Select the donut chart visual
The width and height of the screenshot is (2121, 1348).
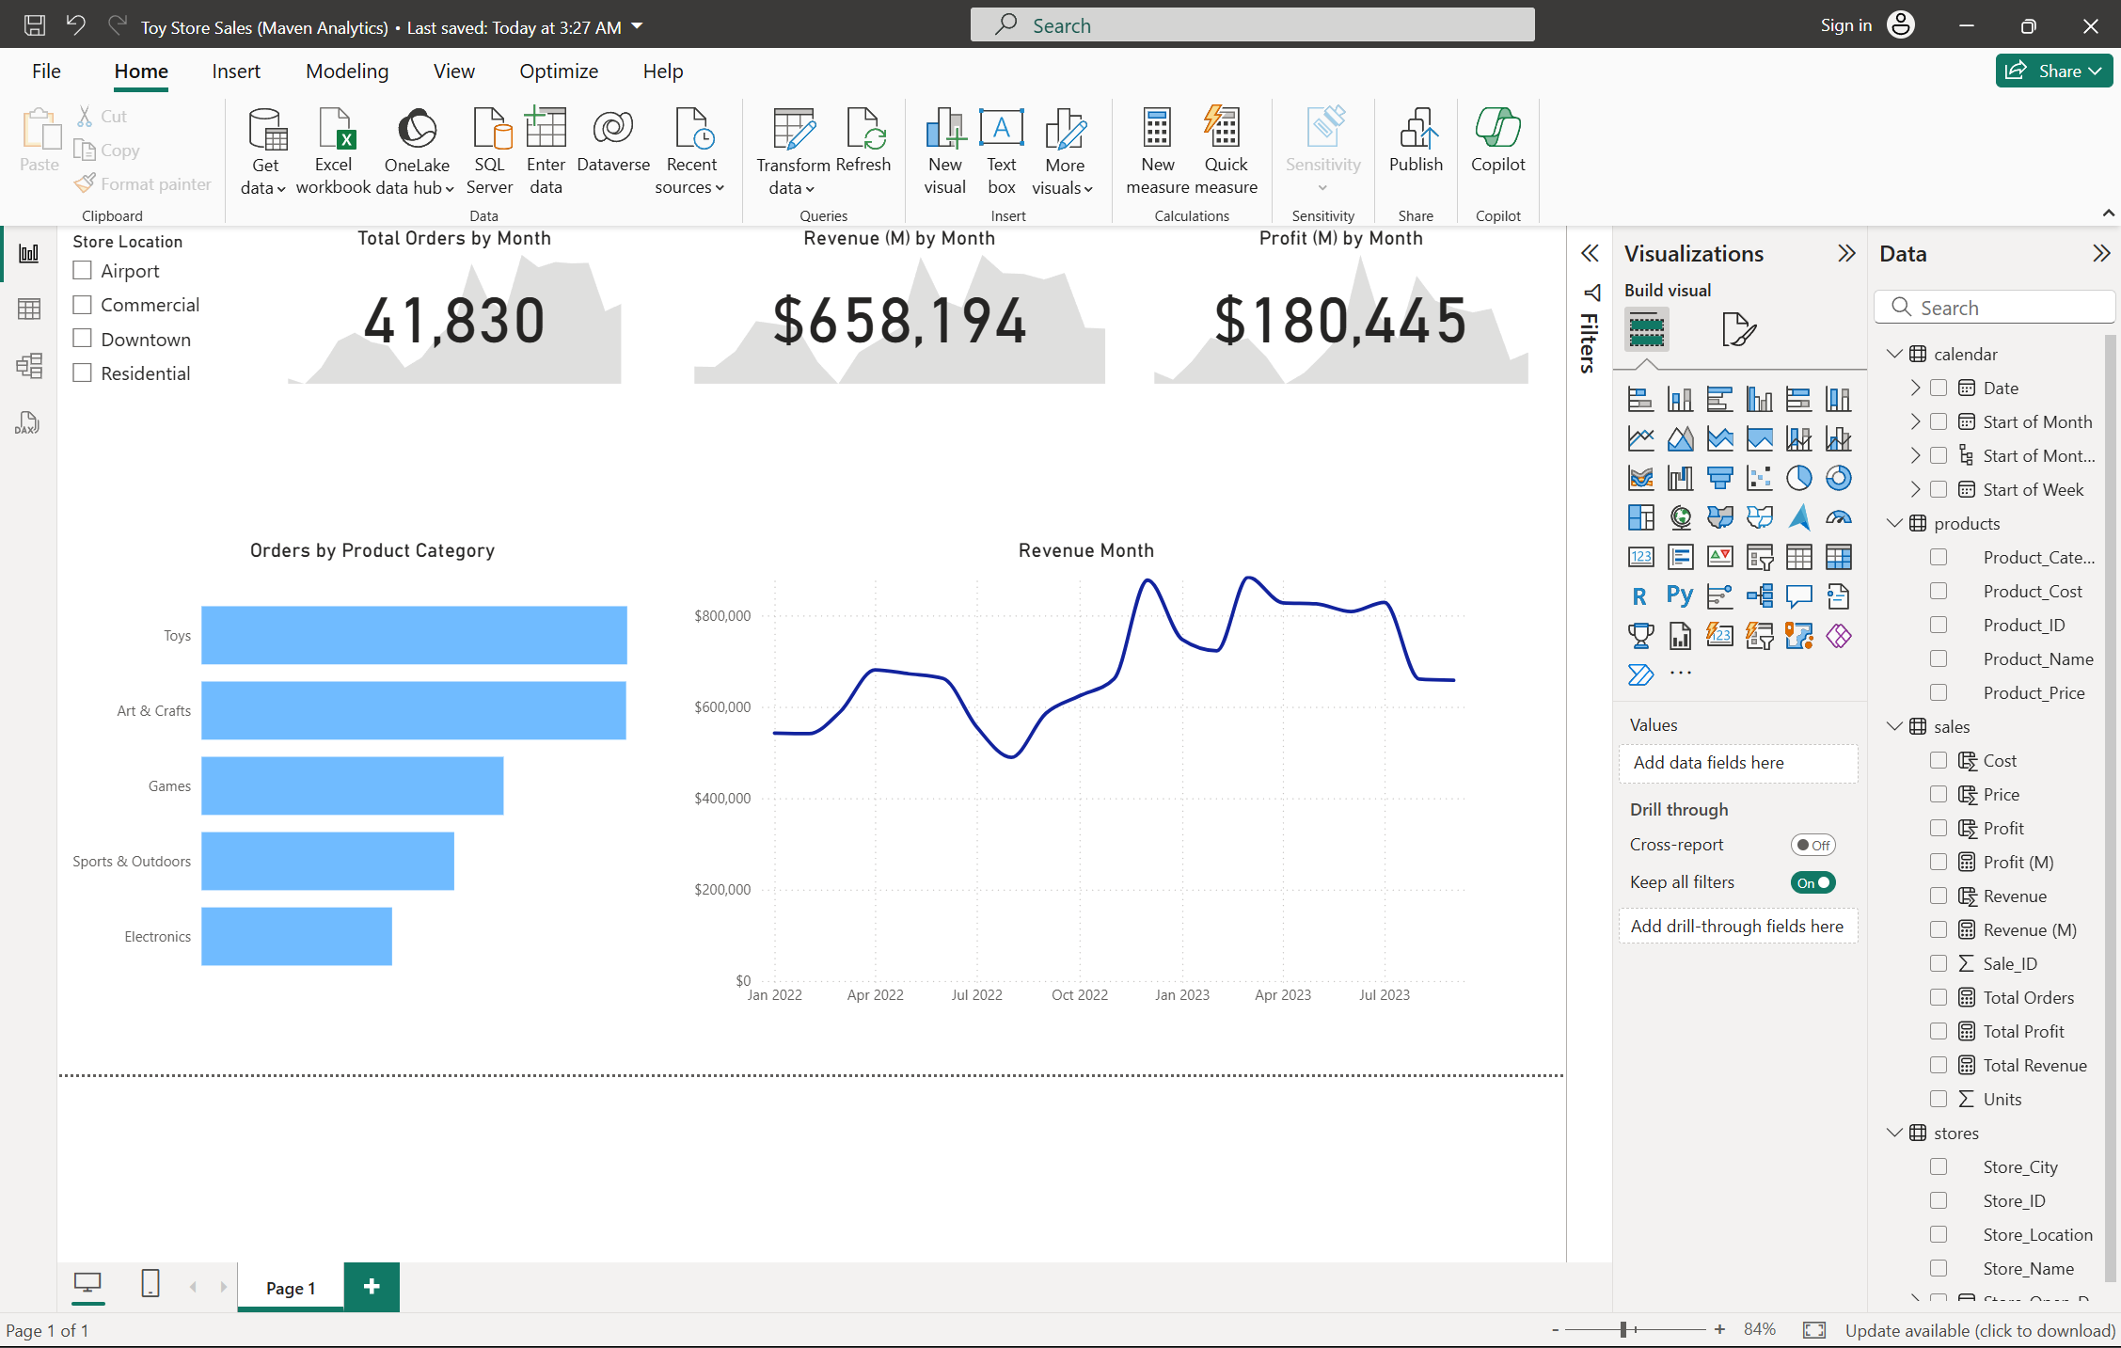click(x=1838, y=478)
